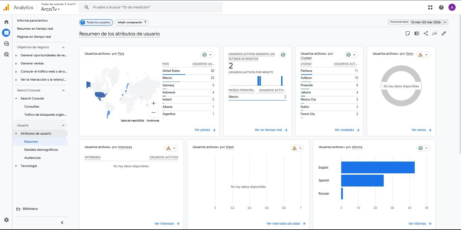461x230 pixels.
Task: Click the Añadir comparación button
Action: click(x=132, y=22)
